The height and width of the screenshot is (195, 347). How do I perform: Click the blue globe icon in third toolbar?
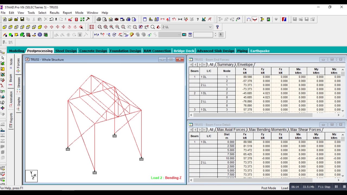pos(40,35)
